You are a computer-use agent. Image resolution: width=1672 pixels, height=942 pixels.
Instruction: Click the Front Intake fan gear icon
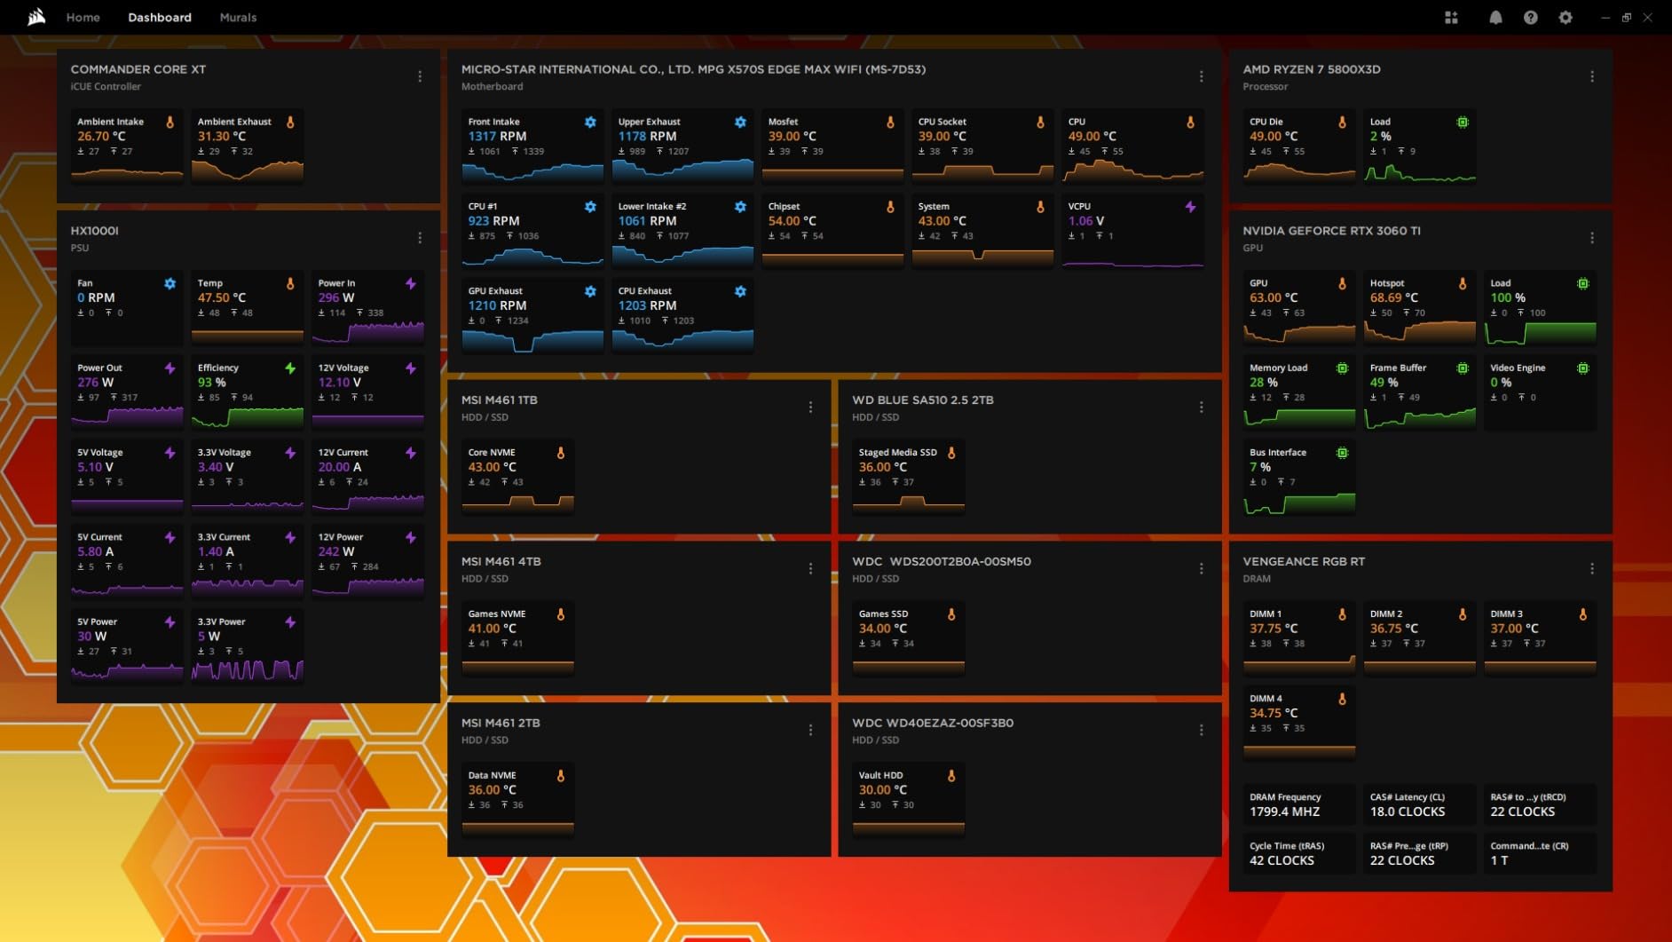coord(590,123)
